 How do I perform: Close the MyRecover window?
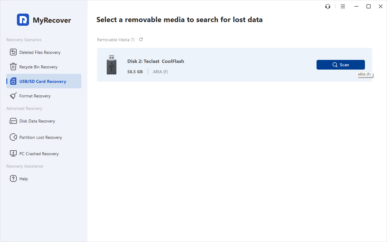(x=381, y=6)
